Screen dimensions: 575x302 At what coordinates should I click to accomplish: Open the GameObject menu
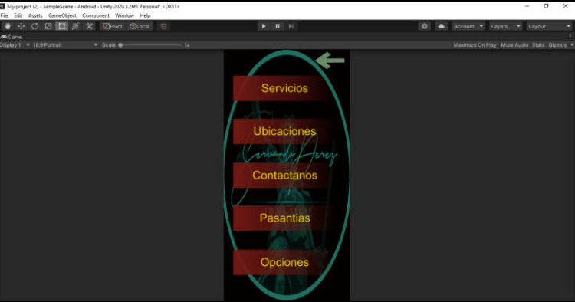pyautogui.click(x=62, y=15)
